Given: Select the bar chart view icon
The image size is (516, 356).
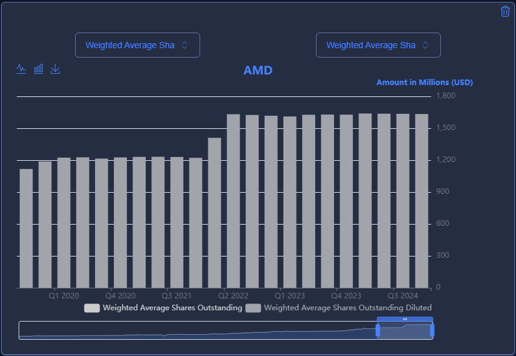Looking at the screenshot, I should (39, 68).
